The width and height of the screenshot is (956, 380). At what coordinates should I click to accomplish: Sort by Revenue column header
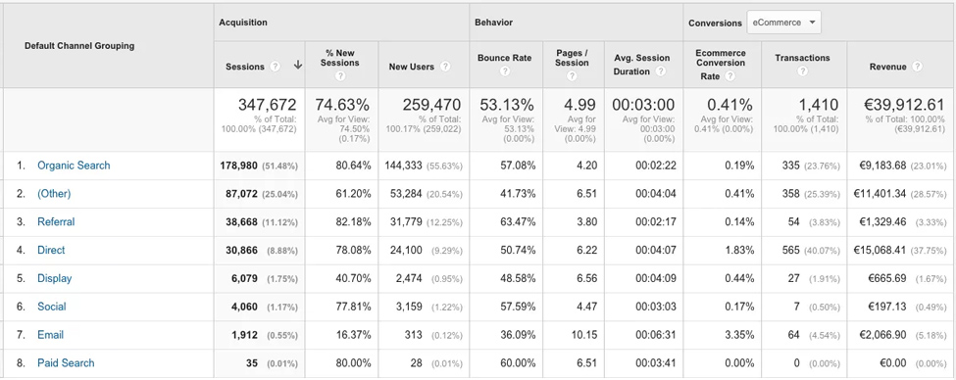(x=887, y=67)
